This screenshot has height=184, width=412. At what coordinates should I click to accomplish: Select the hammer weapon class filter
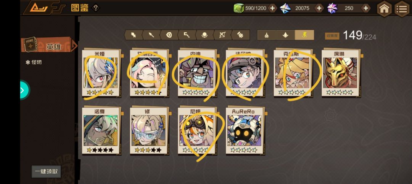[x=187, y=35]
